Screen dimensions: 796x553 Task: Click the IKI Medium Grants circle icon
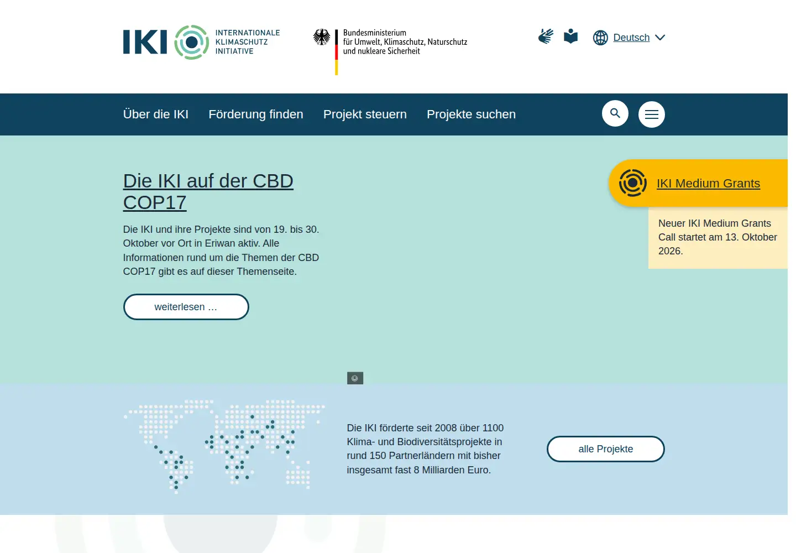coord(633,183)
